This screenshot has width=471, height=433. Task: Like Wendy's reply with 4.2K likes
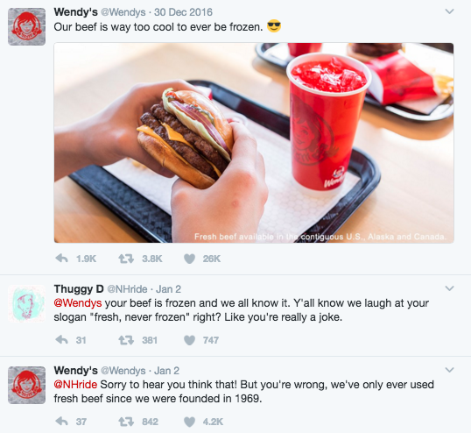[190, 422]
